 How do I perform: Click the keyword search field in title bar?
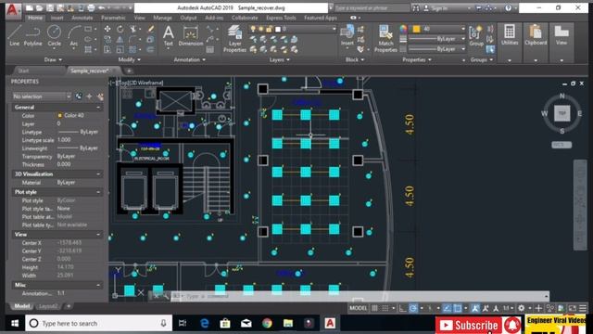coord(371,8)
